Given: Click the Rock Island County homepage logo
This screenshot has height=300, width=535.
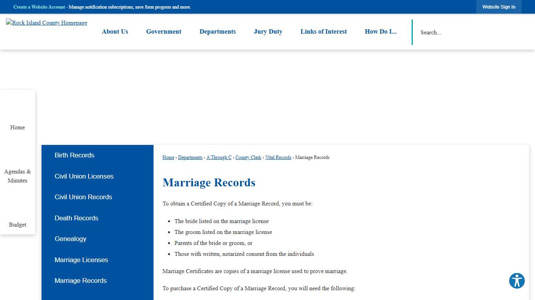Looking at the screenshot, I should [46, 23].
